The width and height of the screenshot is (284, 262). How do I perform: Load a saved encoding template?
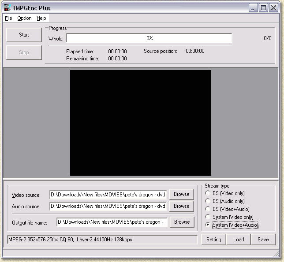point(239,240)
